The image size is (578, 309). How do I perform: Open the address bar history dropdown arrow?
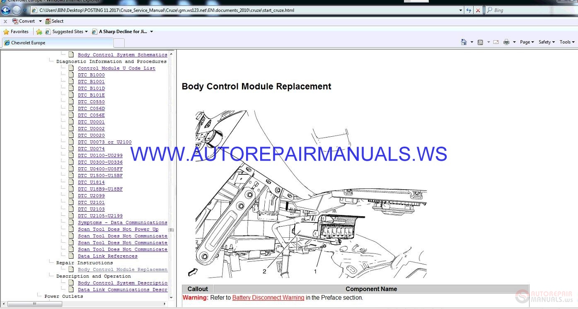click(x=461, y=10)
